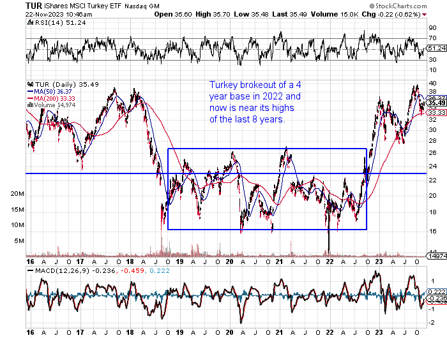Image resolution: width=447 pixels, height=338 pixels.
Task: Select the Low 35.48 value
Action: pos(251,14)
